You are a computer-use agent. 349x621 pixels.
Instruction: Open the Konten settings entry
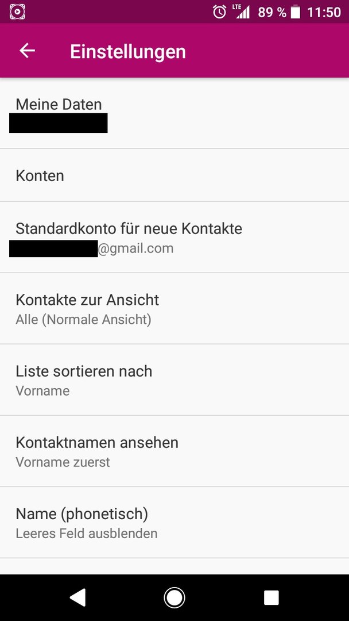point(174,175)
